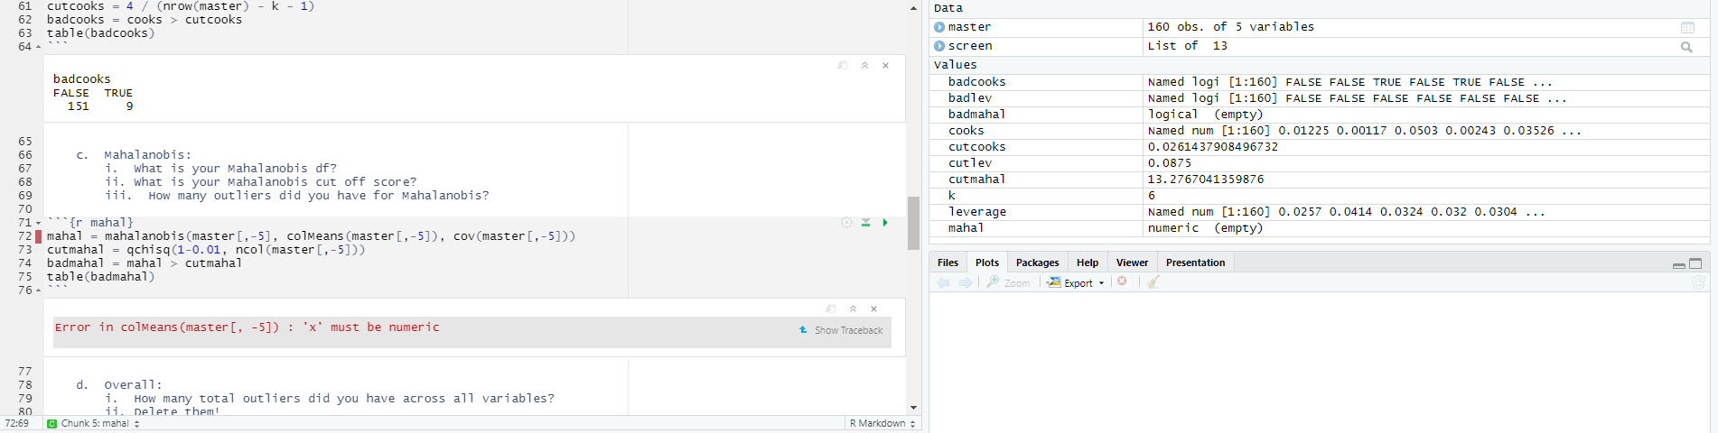Click the table(badmahal) code line
The image size is (1718, 433).
point(101,277)
